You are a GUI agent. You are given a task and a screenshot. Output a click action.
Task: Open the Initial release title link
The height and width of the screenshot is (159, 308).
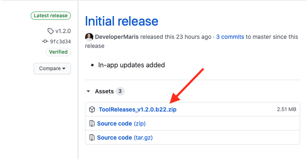pyautogui.click(x=121, y=21)
